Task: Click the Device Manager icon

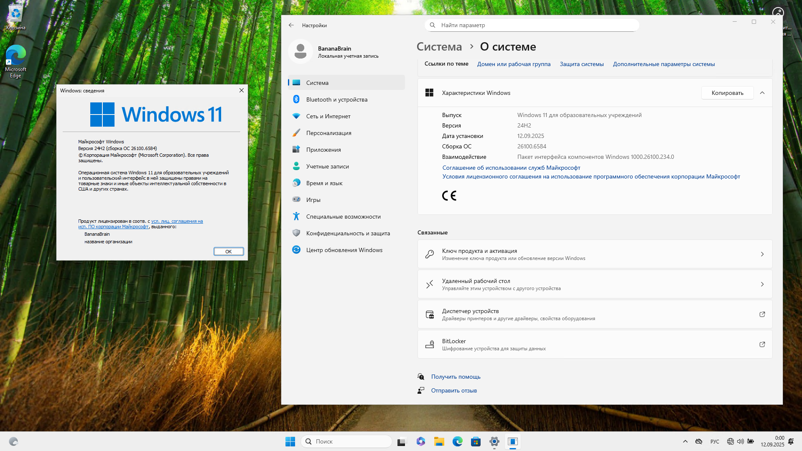Action: [x=430, y=314]
